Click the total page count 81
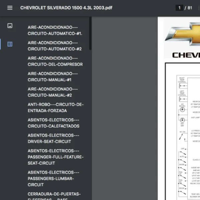The width and height of the screenshot is (200, 200). (190, 8)
